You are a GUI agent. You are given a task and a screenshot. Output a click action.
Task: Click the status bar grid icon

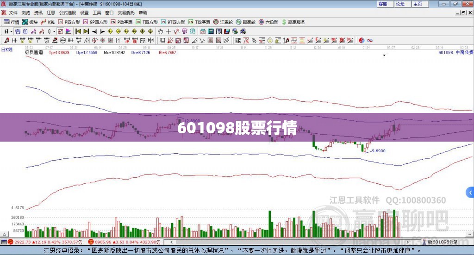coord(4,242)
